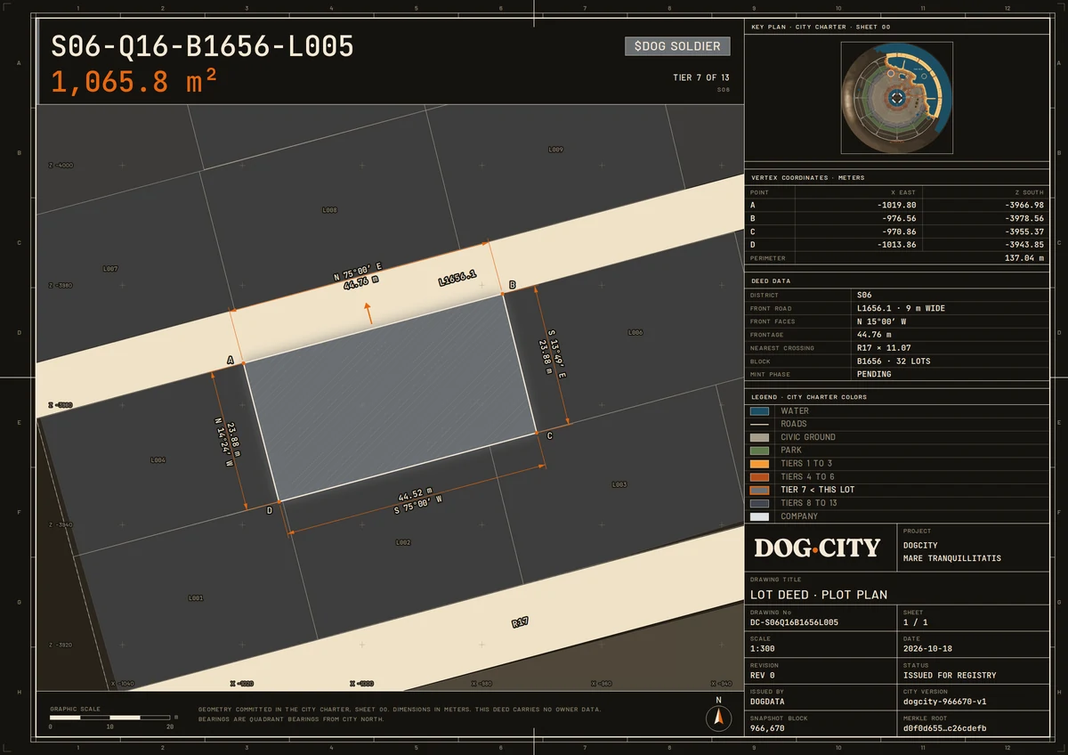This screenshot has width=1068, height=755.
Task: Click the front faces value 'N 15°00' W'
Action: tap(882, 321)
